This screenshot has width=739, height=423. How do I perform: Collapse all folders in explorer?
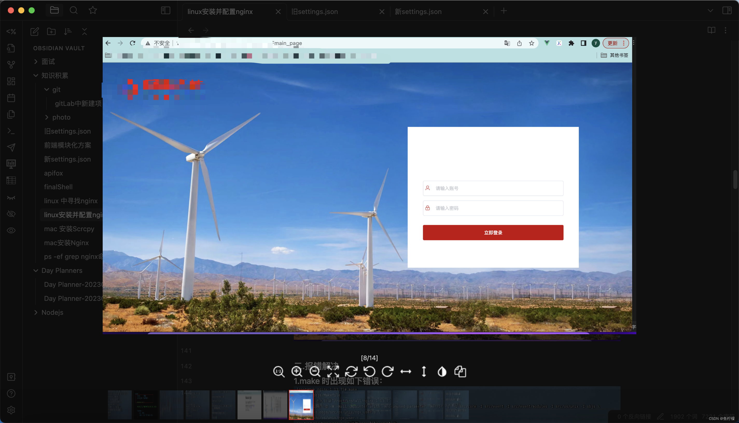point(84,31)
